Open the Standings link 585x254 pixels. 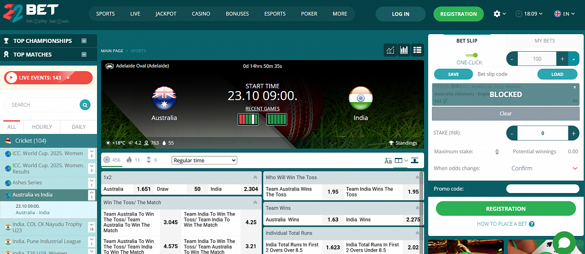pos(403,143)
